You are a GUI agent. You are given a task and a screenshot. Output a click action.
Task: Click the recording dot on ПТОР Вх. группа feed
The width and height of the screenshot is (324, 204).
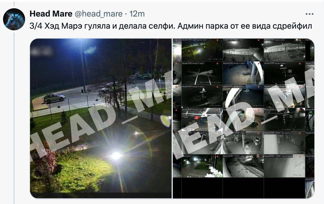click(299, 133)
